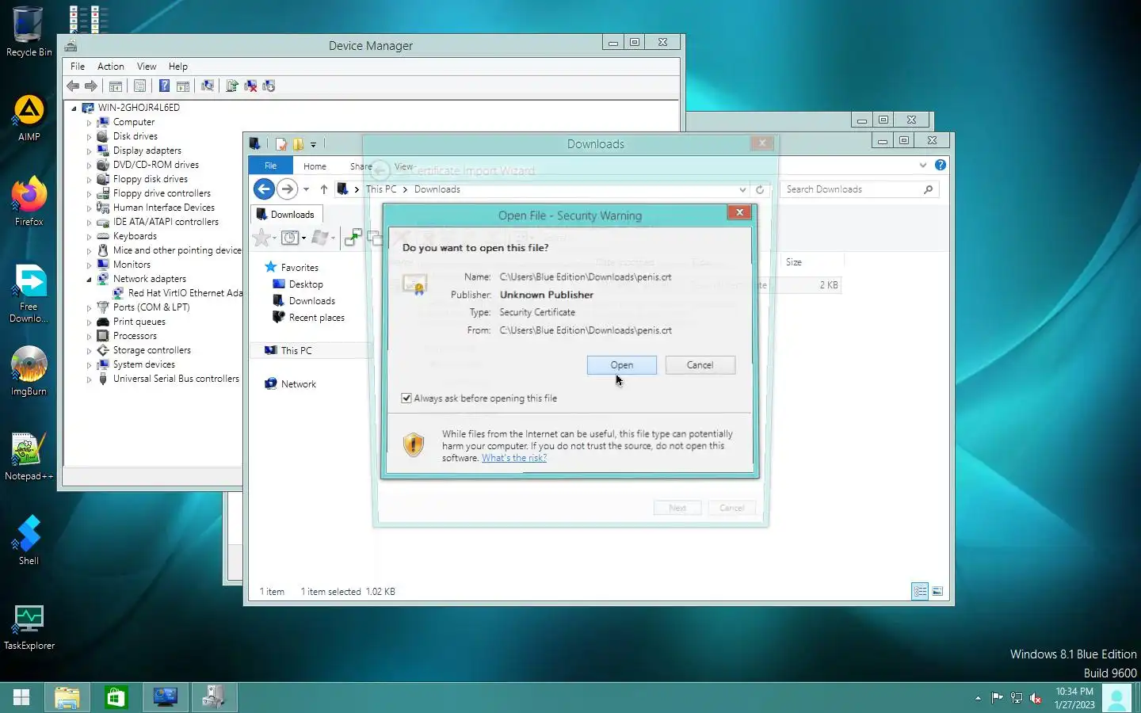Open Device Manager Help menu
The width and height of the screenshot is (1141, 713).
pos(178,67)
